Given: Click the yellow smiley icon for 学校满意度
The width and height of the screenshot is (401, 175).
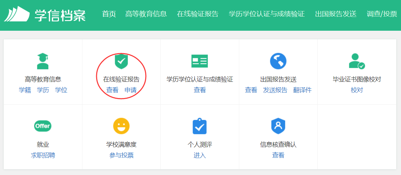Looking at the screenshot, I should (x=121, y=126).
